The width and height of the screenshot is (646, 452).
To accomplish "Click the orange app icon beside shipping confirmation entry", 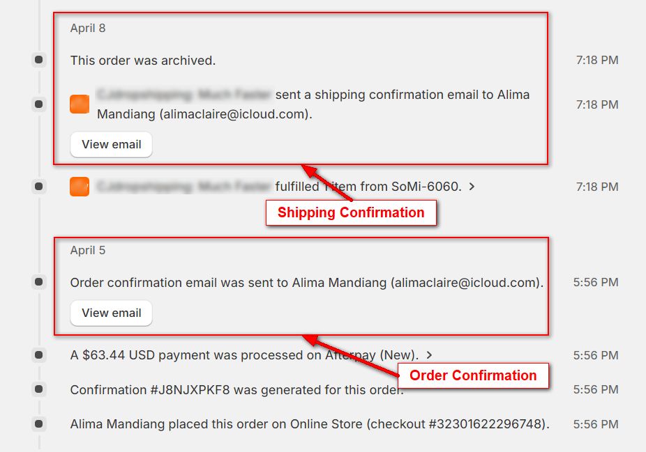I will pyautogui.click(x=80, y=104).
